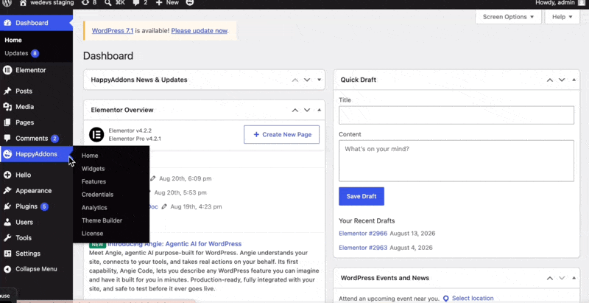Open the search ⌘K tool
589x303 pixels.
coord(115,3)
